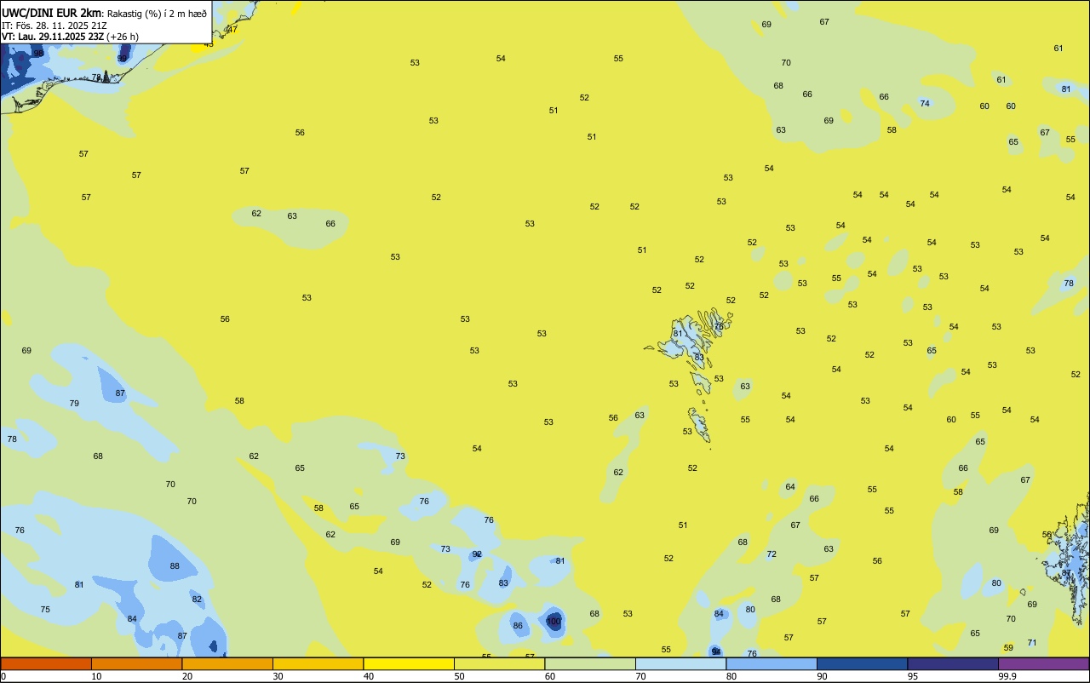The image size is (1090, 683).
Task: Click the '59' humidity value
Action: 1008,648
